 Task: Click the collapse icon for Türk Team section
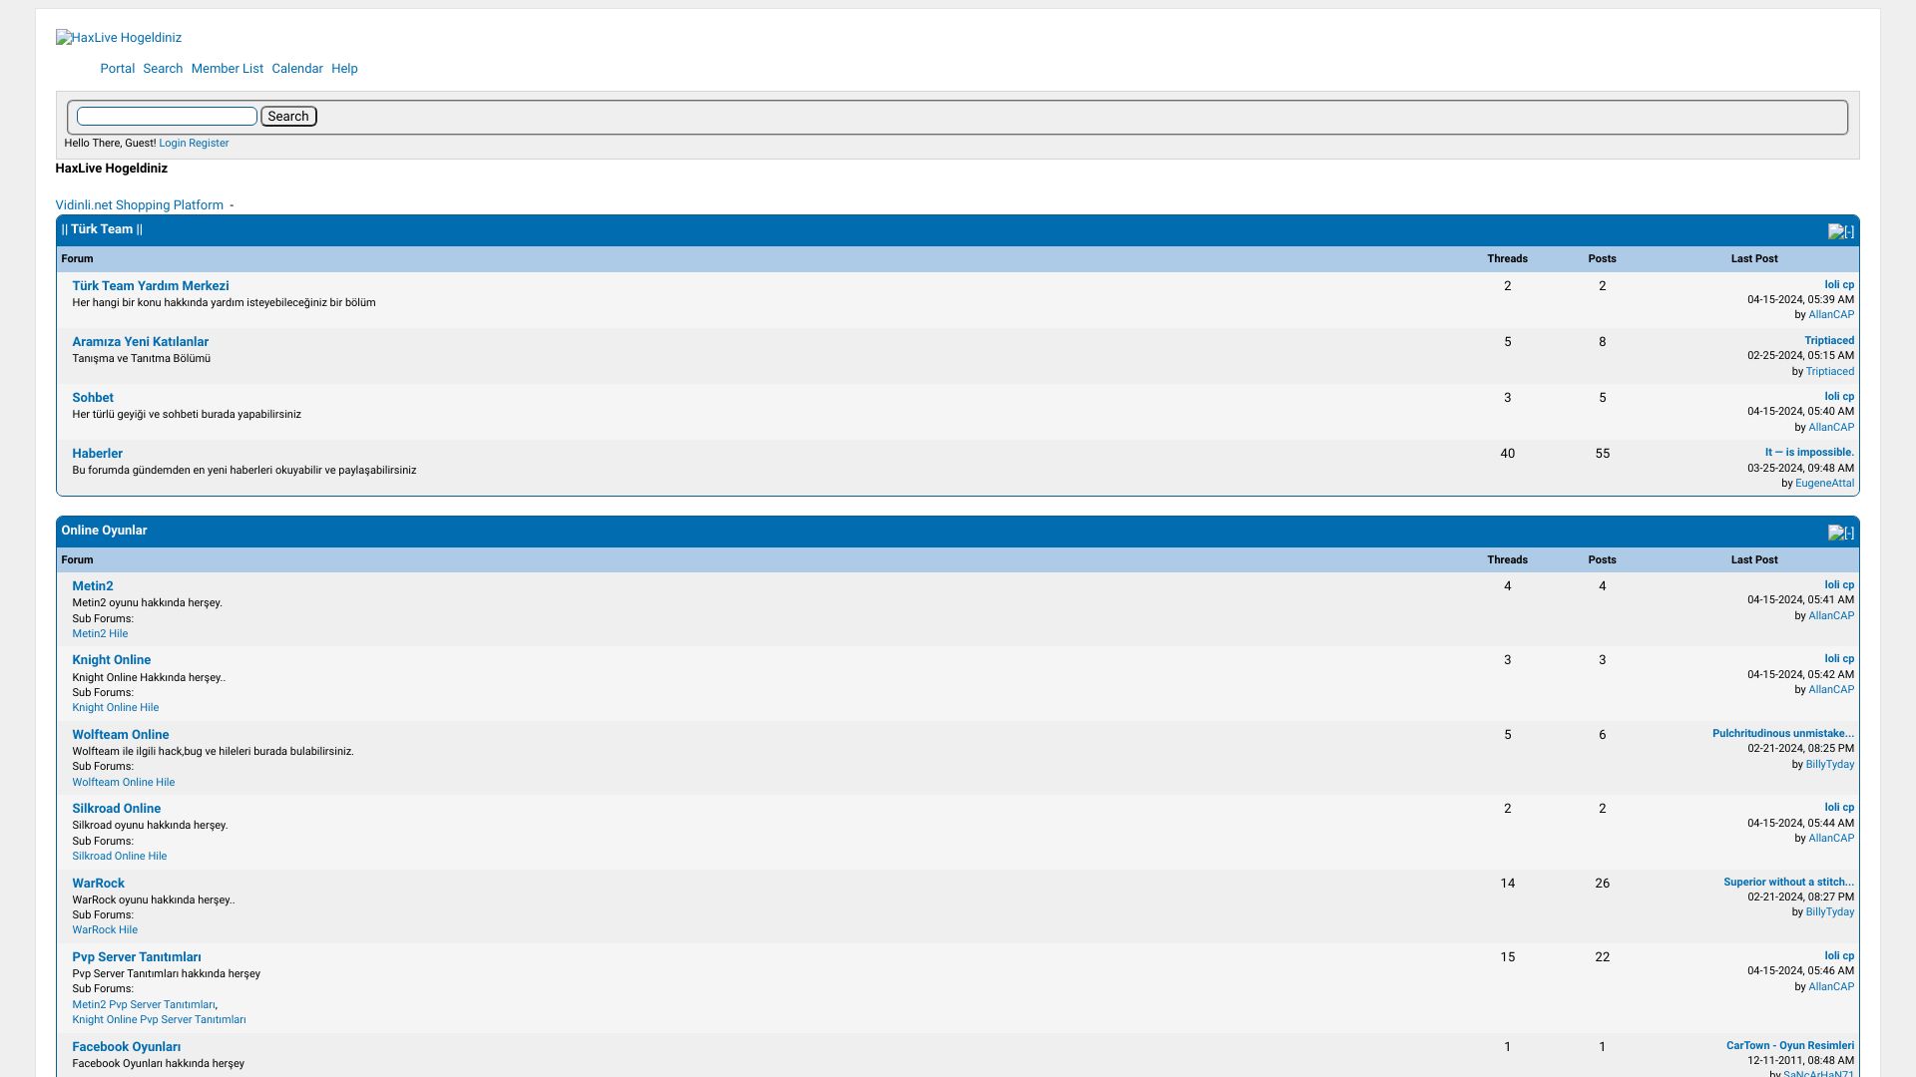coord(1841,231)
